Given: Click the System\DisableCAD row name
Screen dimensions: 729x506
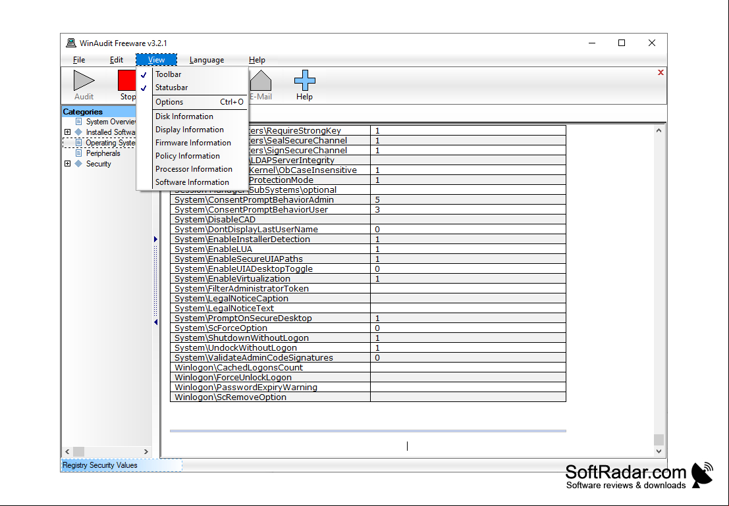Looking at the screenshot, I should (215, 219).
